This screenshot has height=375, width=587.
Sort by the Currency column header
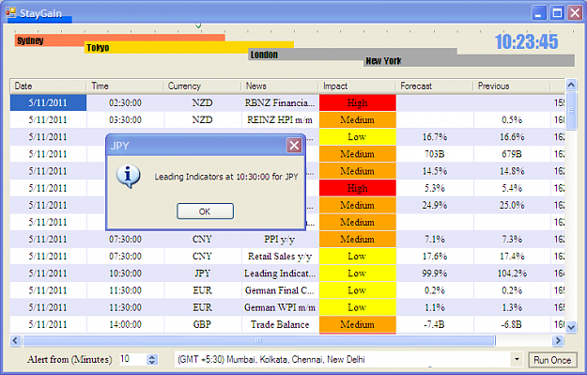[x=202, y=86]
